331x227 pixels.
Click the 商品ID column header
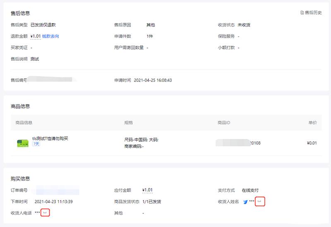click(224, 123)
